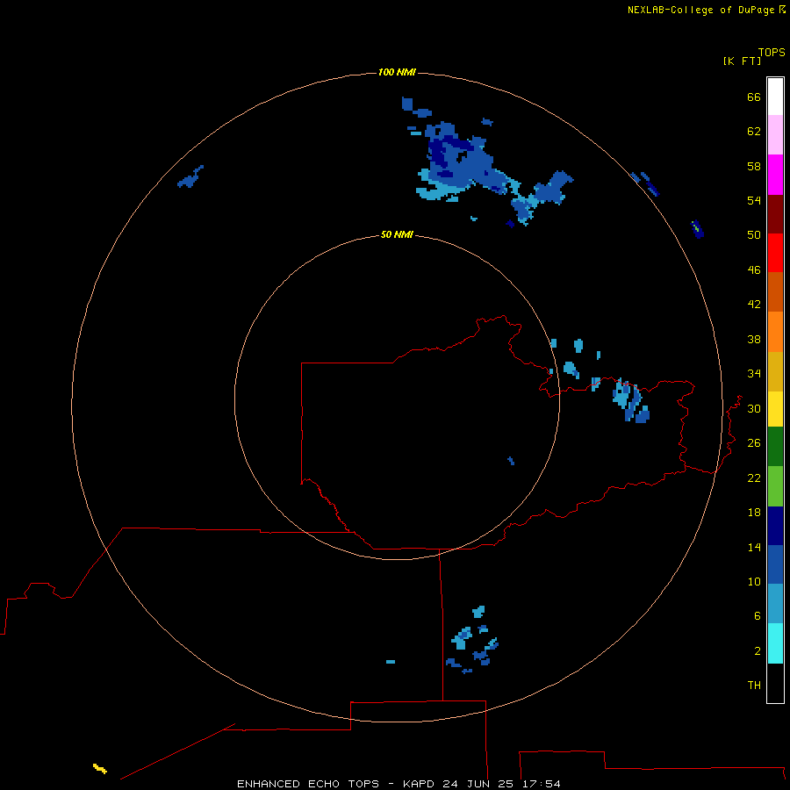The image size is (790, 790).
Task: Click the navy 18 legend swatch
Action: coord(775,526)
